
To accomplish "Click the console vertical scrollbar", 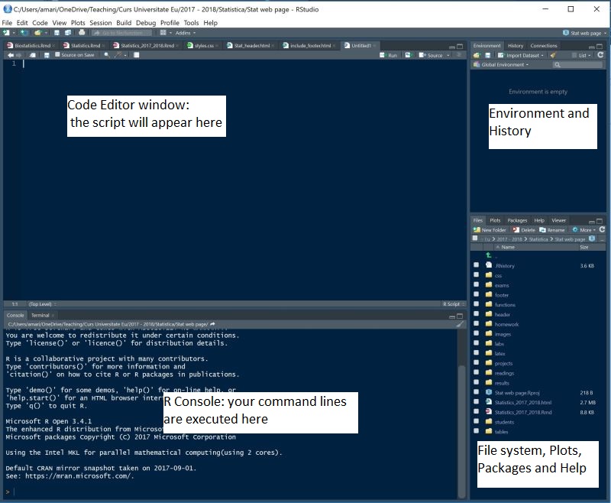I will 461,405.
